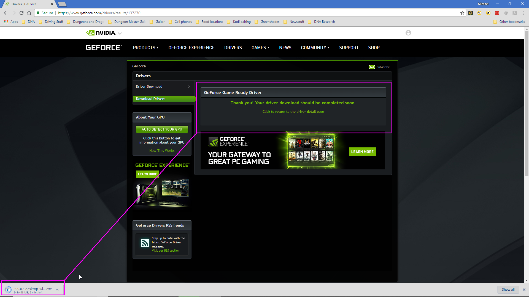Screen dimensions: 529x297
Task: Open the user account profile icon
Action: (408, 33)
